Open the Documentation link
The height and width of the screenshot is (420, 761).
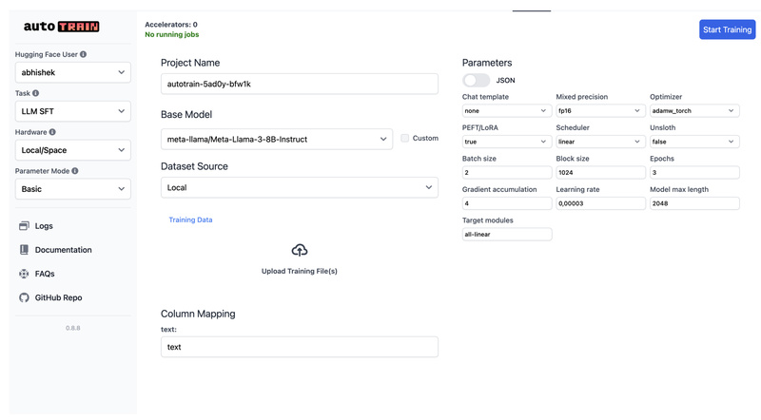click(63, 250)
